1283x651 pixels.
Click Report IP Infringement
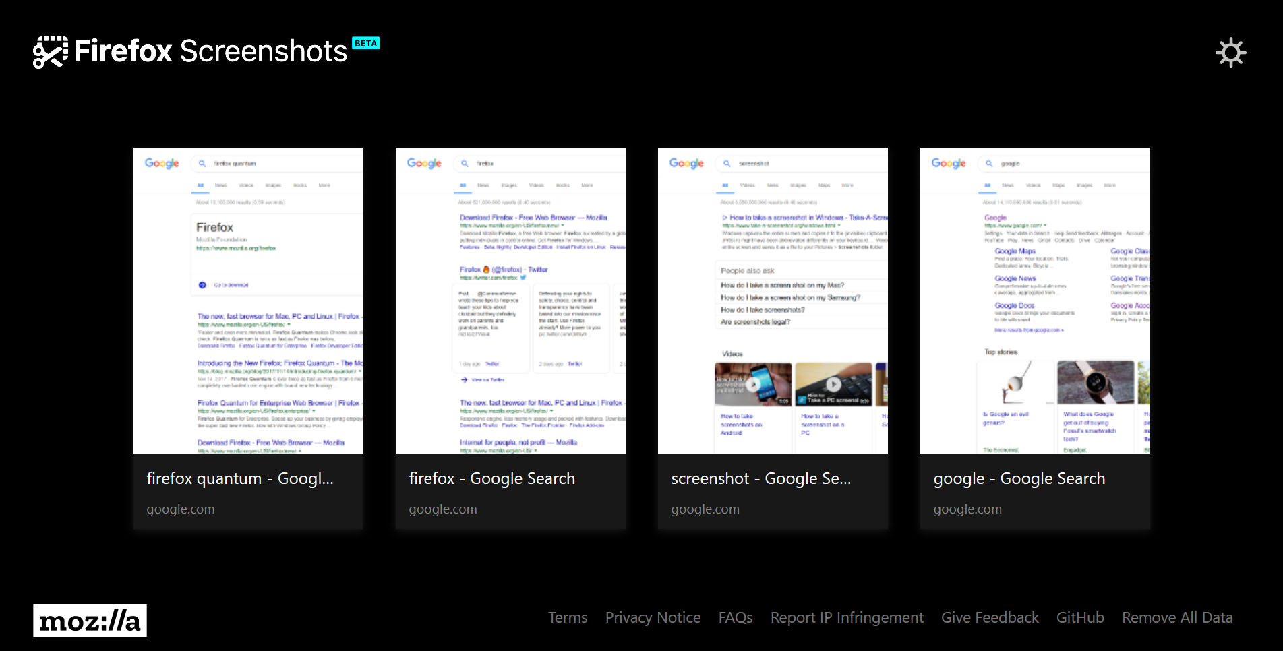tap(847, 617)
